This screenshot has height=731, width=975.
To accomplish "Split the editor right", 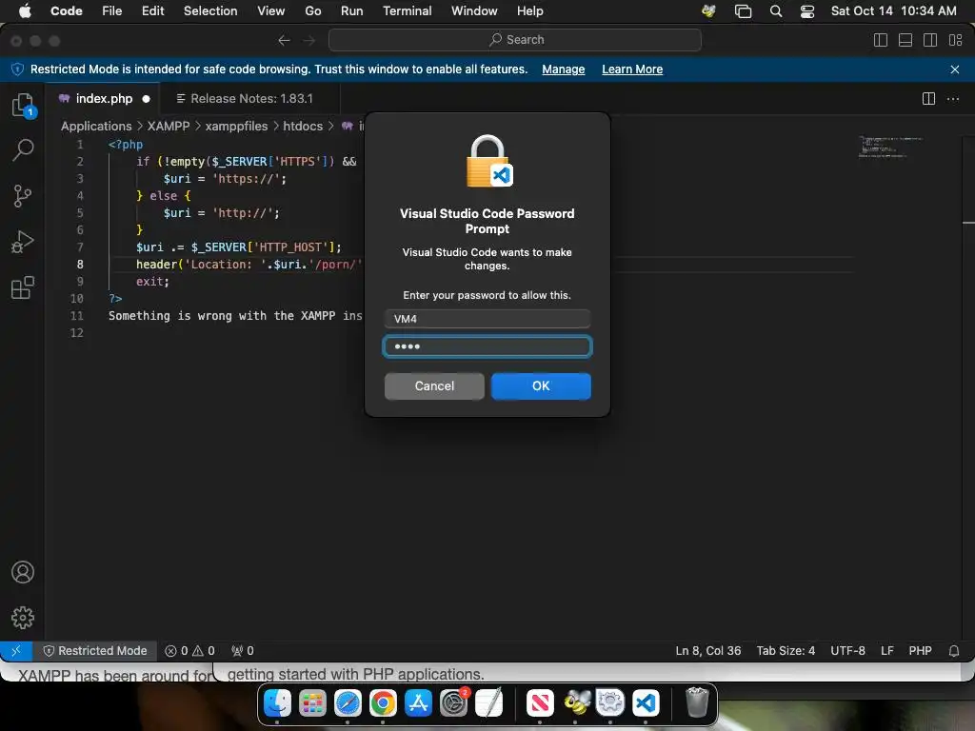I will click(928, 99).
